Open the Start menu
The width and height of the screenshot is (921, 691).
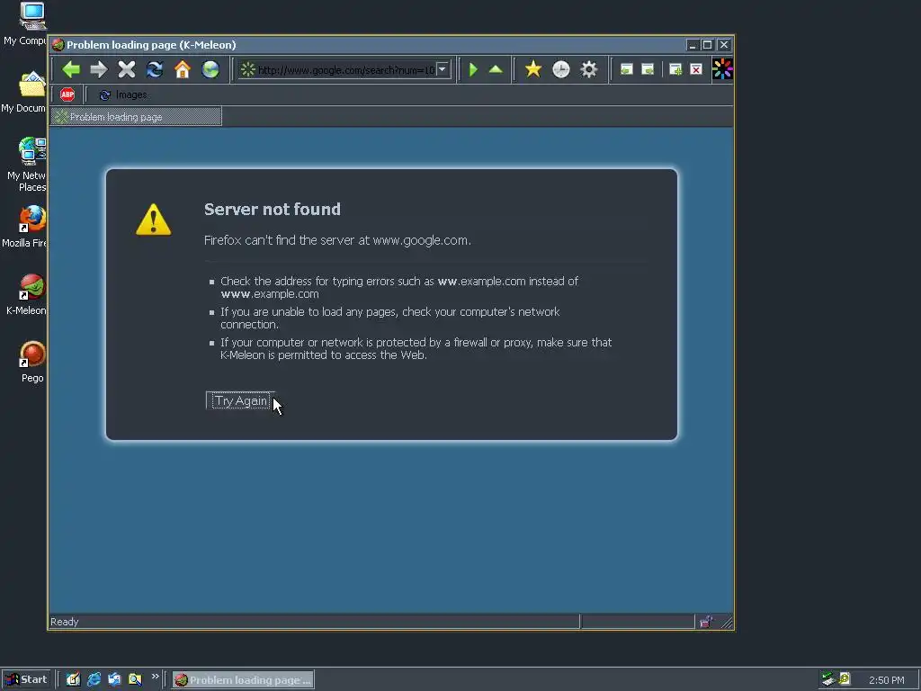26,679
